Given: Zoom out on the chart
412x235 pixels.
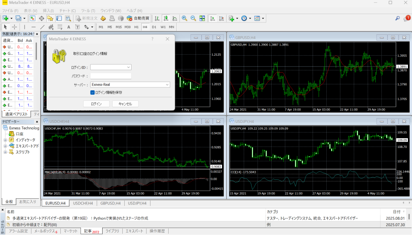Looking at the screenshot, I should [x=193, y=18].
